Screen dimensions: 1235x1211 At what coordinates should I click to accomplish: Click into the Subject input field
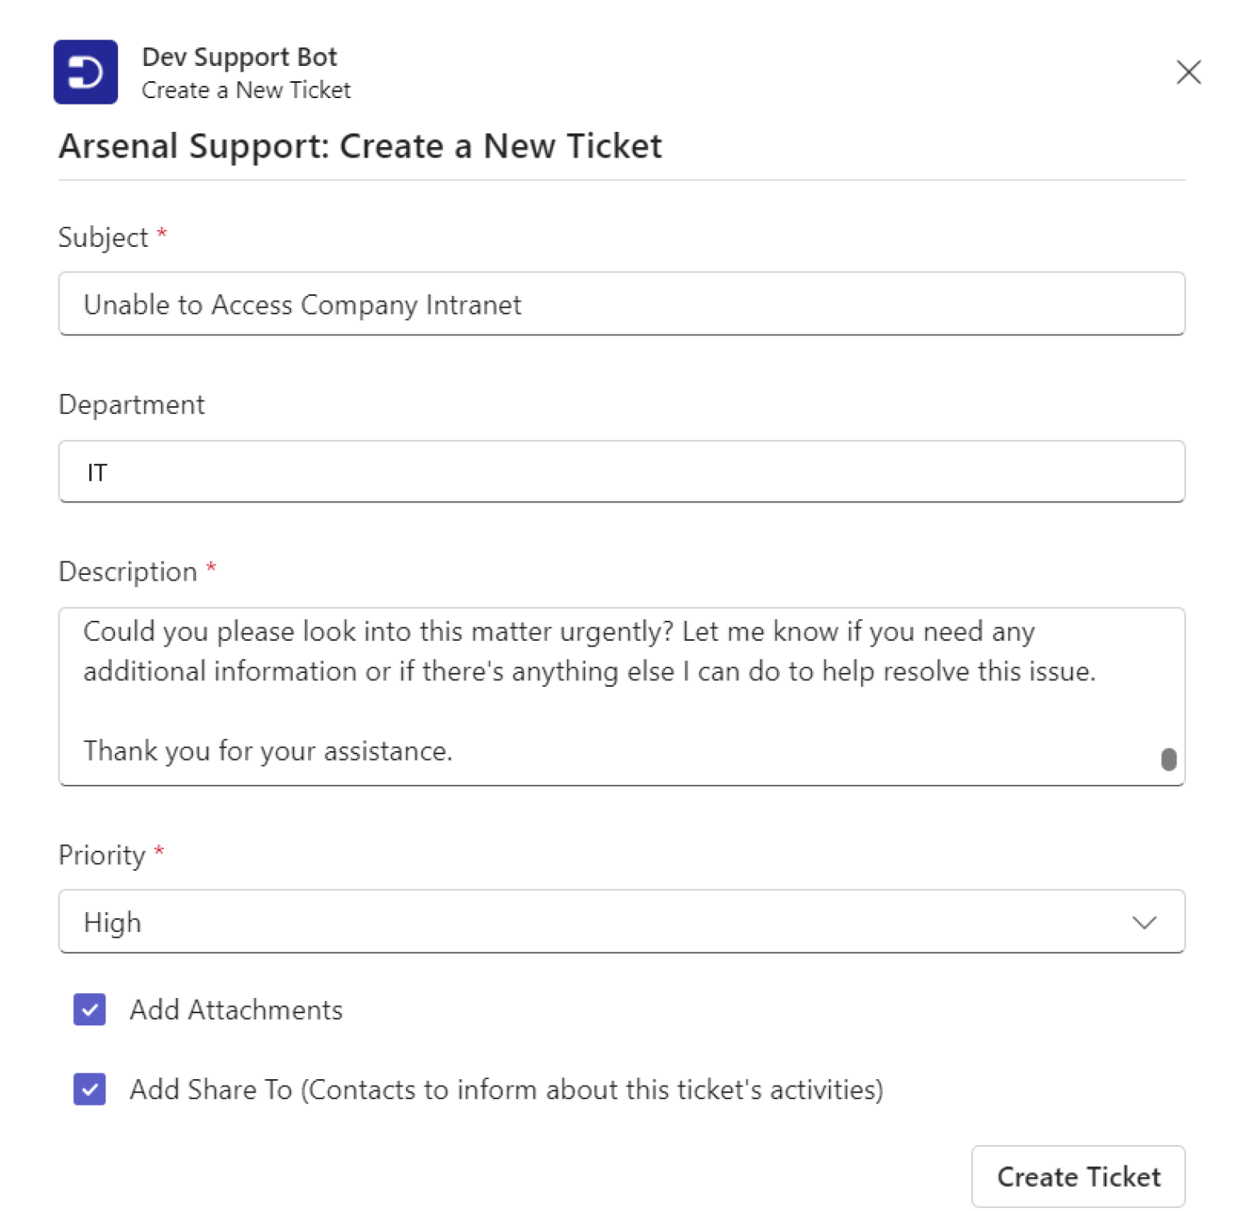621,304
